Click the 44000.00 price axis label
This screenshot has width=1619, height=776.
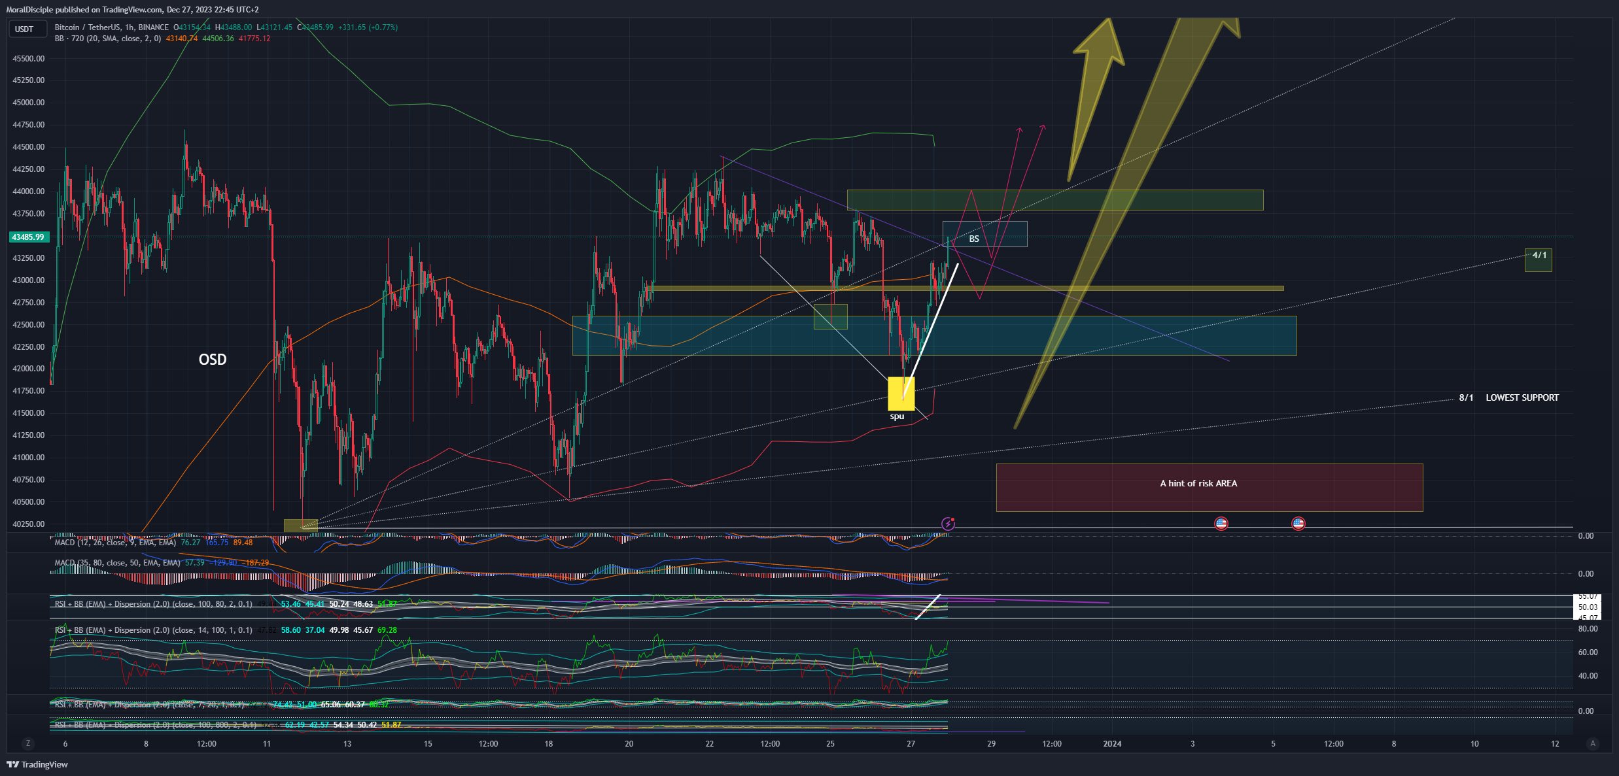pos(29,192)
